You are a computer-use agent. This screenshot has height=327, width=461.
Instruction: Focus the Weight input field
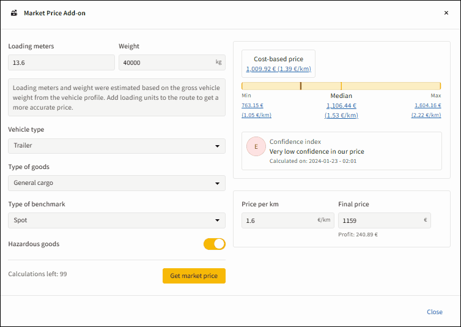[x=165, y=62]
